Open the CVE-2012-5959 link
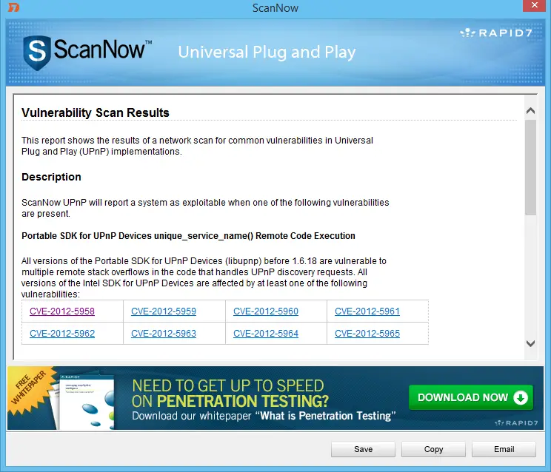 point(164,311)
